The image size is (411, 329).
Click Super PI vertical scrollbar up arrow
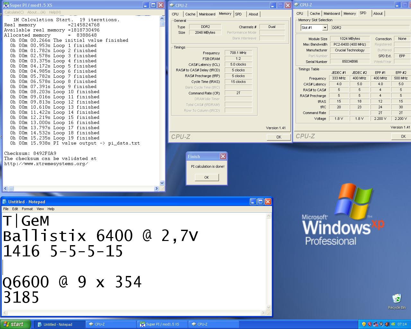tap(162, 19)
